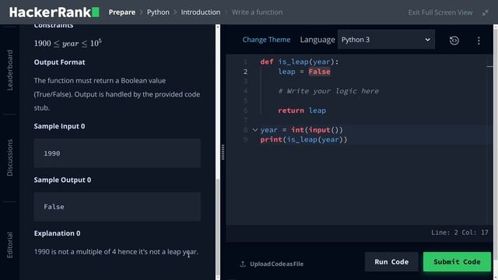Click Exit Full Screen View
Image resolution: width=498 pixels, height=280 pixels.
click(440, 12)
